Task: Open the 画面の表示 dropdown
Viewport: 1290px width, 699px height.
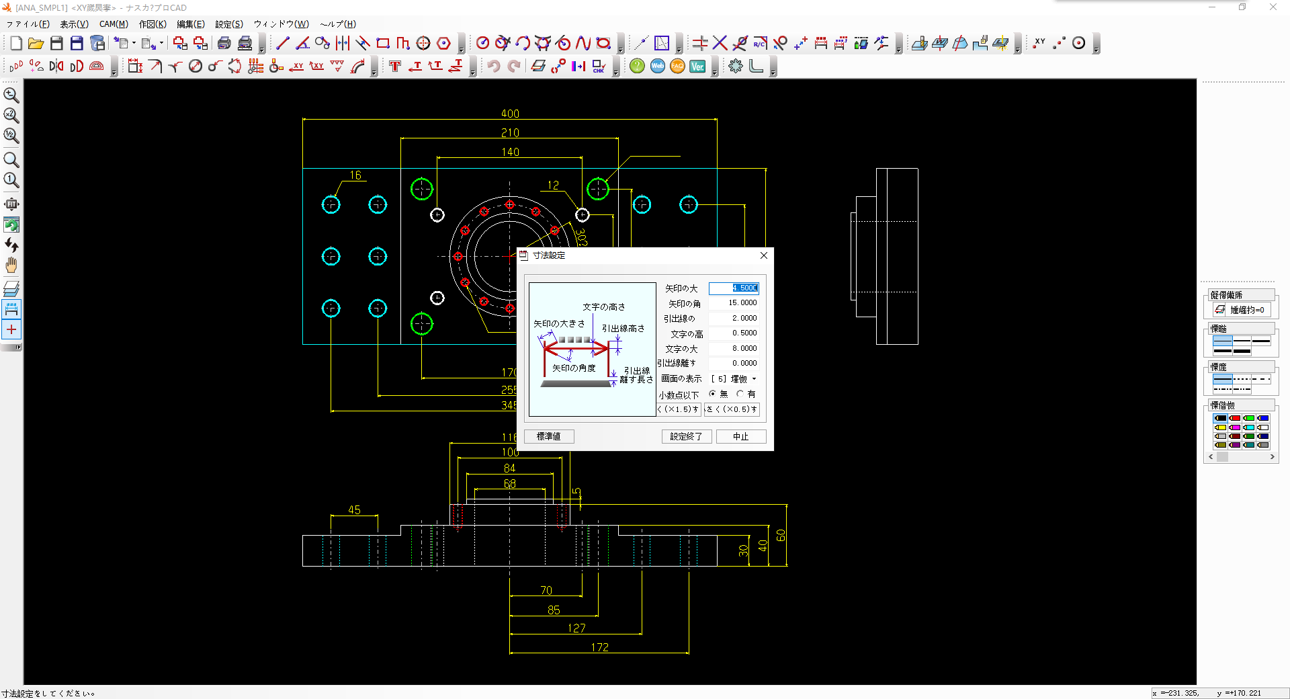Action: tap(755, 379)
